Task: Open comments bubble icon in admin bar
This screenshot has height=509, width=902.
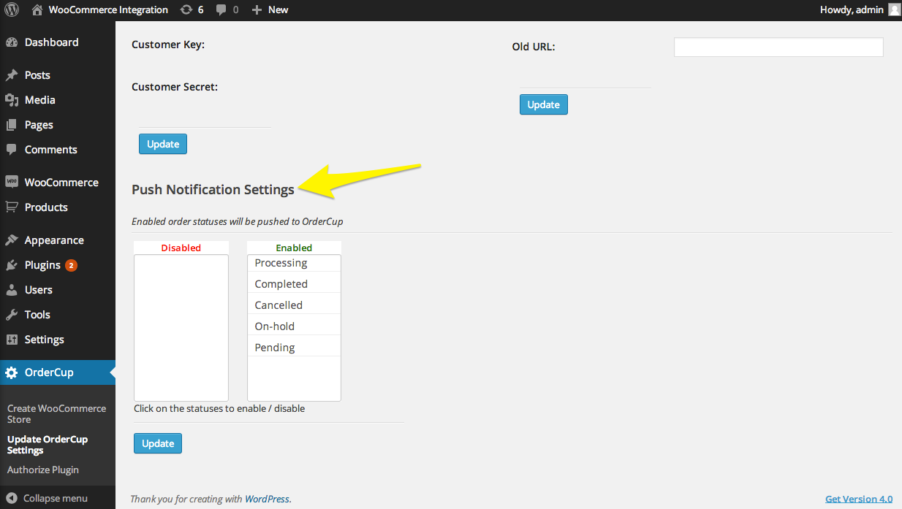Action: click(x=221, y=10)
